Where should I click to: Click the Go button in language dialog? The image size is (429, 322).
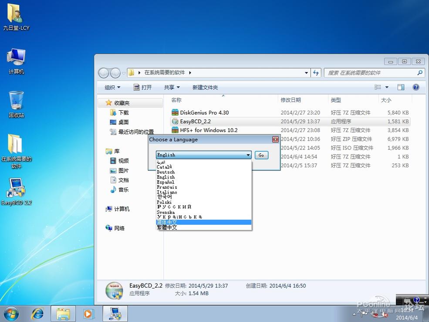coord(261,155)
